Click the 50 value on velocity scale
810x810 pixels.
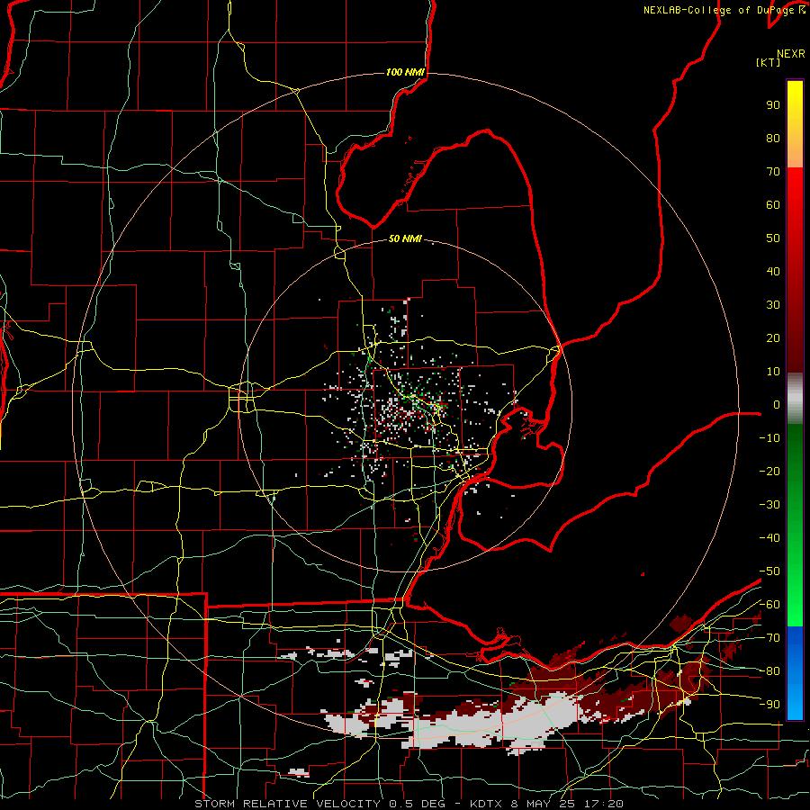pos(773,238)
